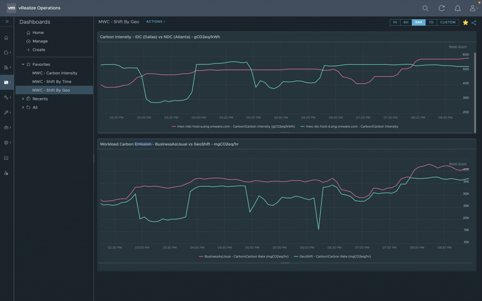Open the Home icon in the left rail
The image size is (482, 301).
6,38
